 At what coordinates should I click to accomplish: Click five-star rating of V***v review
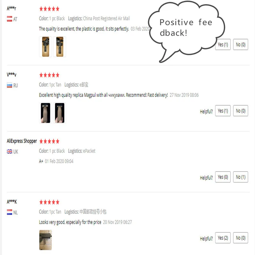coord(49,75)
